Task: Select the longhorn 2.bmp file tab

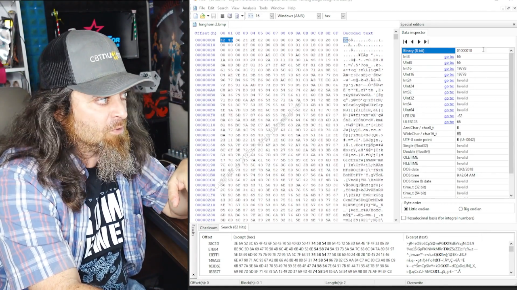Action: coord(210,24)
